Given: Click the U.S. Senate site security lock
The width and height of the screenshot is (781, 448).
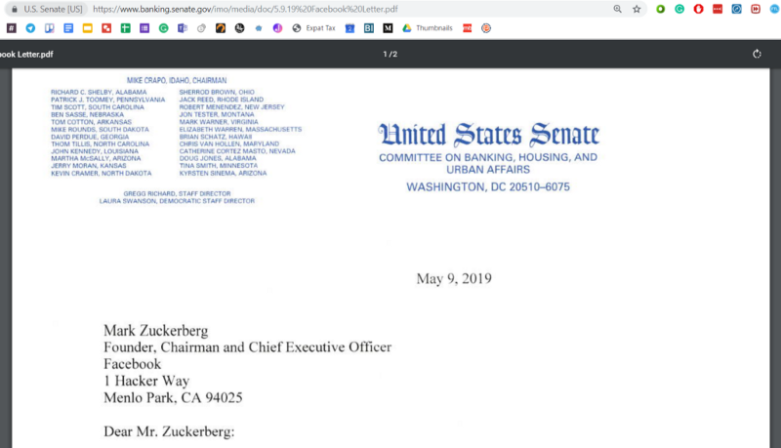Looking at the screenshot, I should coord(15,9).
